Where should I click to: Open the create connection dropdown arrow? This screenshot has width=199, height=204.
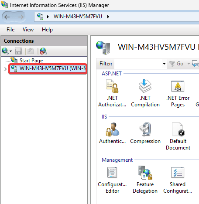[x=11, y=51]
